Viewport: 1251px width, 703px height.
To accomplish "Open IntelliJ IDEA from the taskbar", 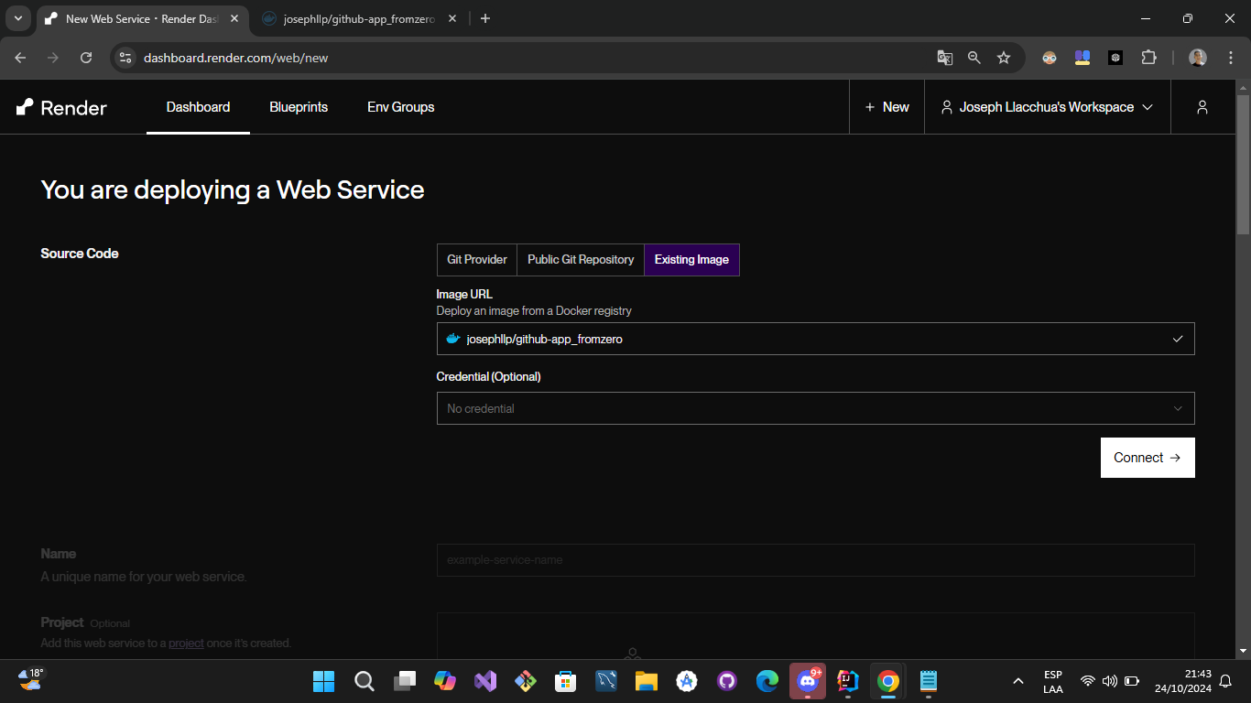I will point(847,681).
